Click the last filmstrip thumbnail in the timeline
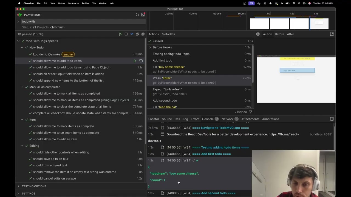This screenshot has width=351, height=197. tap(319, 24)
